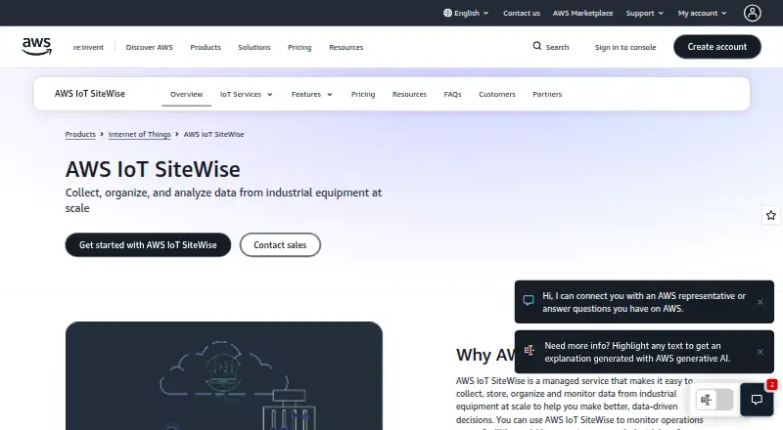Viewport: 783px width, 430px height.
Task: Click the star bookmark icon
Action: (771, 215)
